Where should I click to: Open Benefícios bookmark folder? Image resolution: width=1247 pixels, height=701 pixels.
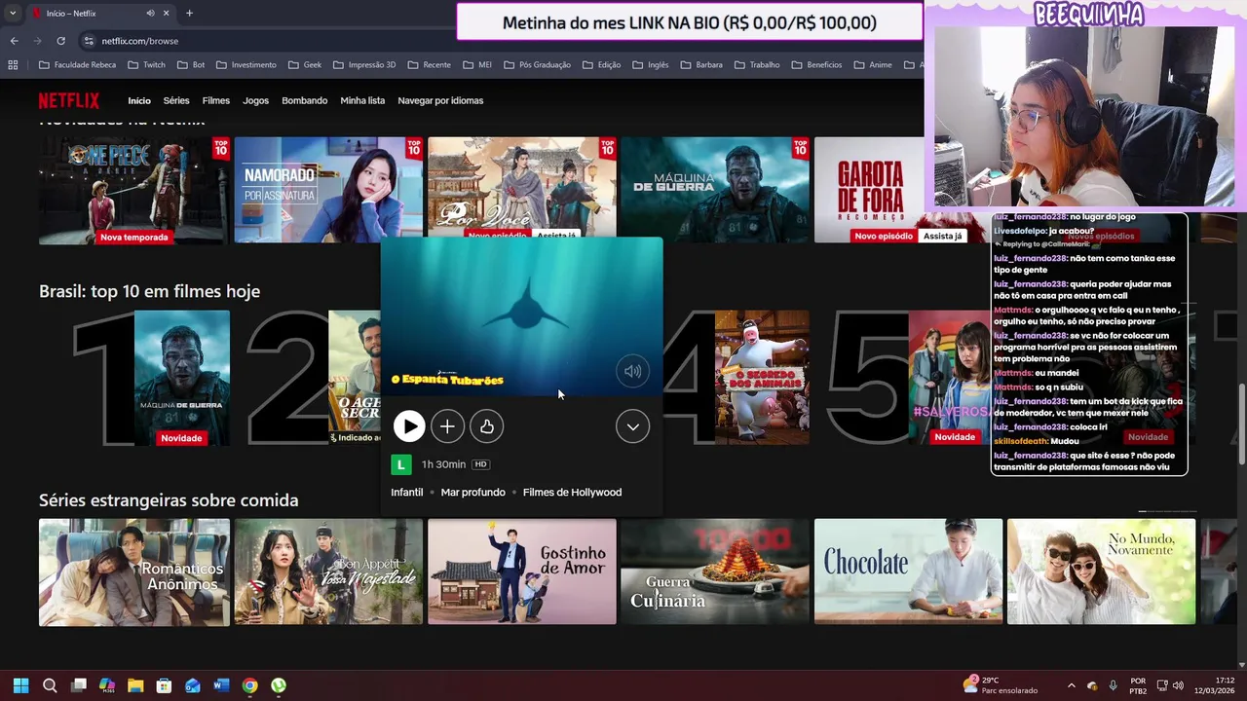pyautogui.click(x=816, y=65)
